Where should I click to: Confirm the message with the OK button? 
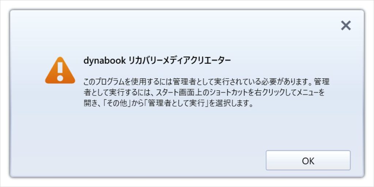[x=308, y=160]
